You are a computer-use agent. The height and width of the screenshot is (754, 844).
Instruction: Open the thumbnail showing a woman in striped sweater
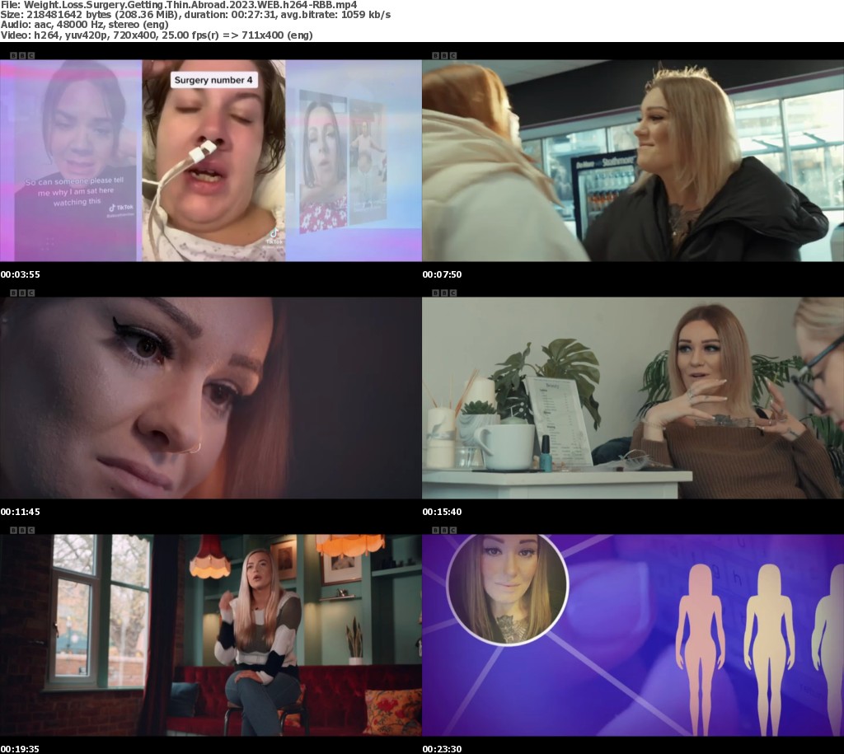210,635
